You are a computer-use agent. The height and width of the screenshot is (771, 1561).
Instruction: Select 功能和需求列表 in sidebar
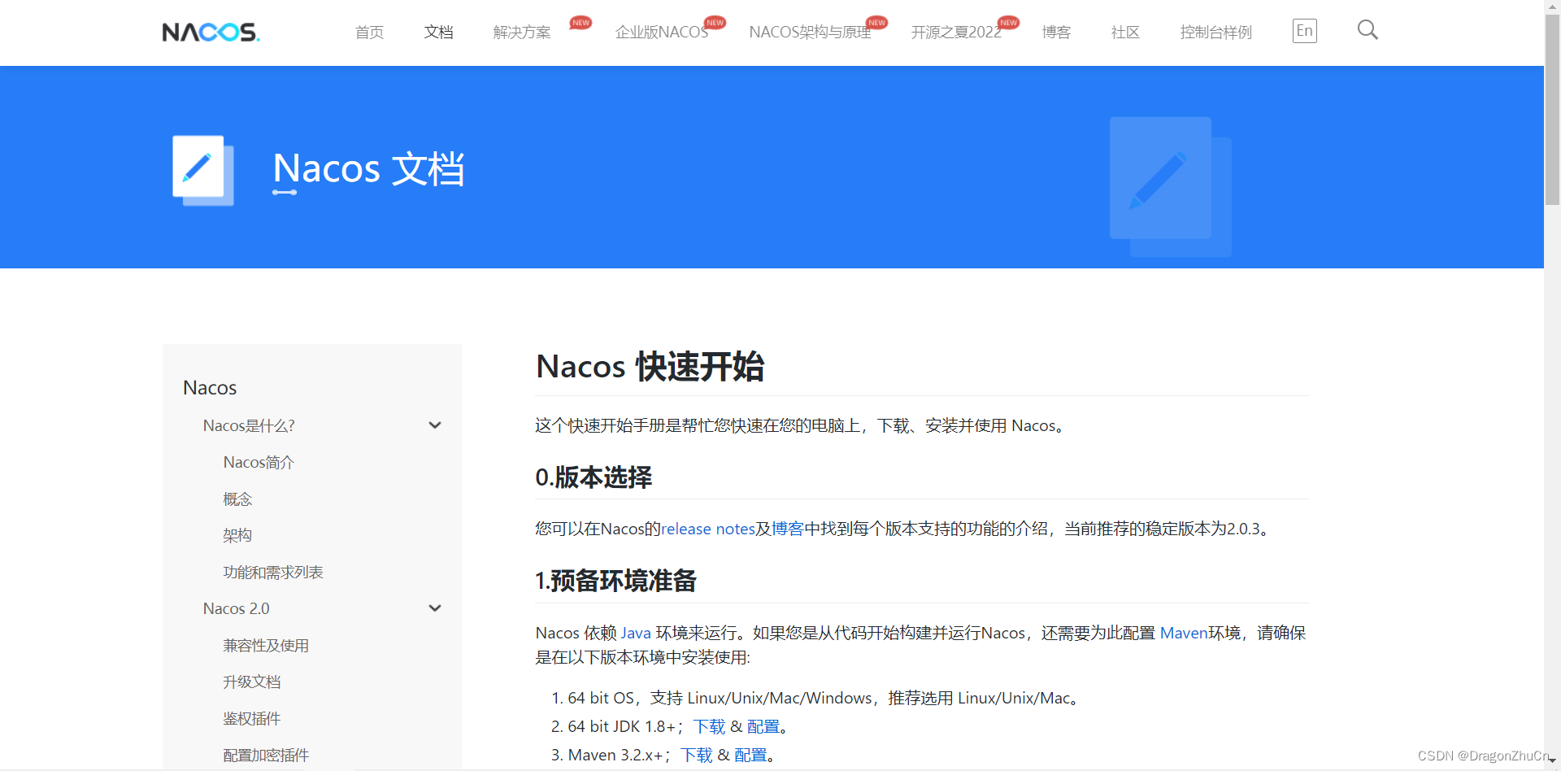273,572
